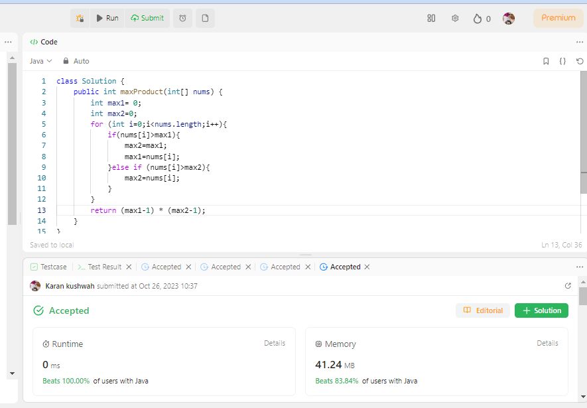Click the left panel scrollbar thumb
This screenshot has height=408, width=587.
pyautogui.click(x=12, y=144)
